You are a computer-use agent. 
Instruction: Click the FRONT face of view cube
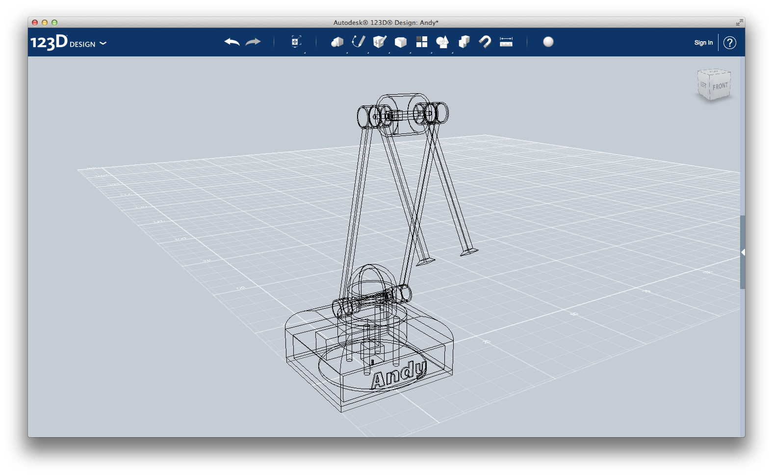pos(720,86)
